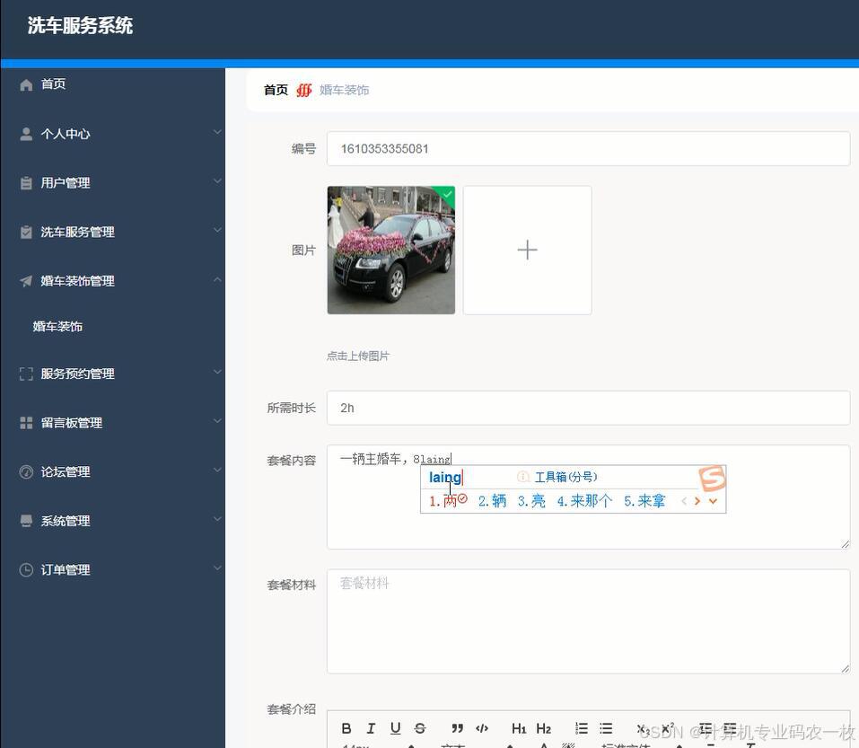Apply bold formatting in the editor toolbar
This screenshot has height=748, width=859.
pyautogui.click(x=346, y=728)
